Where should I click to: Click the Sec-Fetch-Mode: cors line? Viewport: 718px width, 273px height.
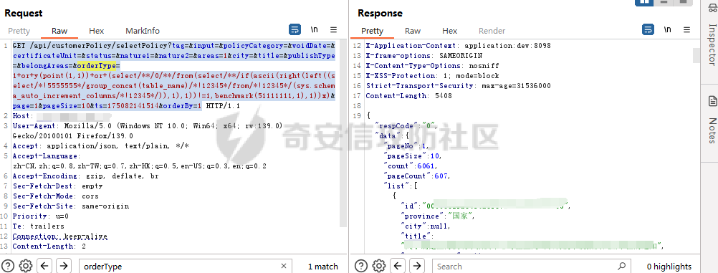coord(55,196)
